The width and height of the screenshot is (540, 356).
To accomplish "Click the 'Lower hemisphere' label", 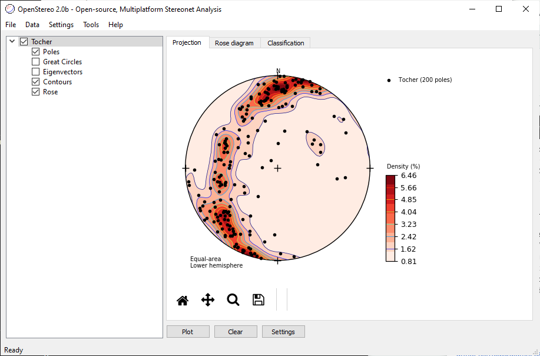I will tap(216, 265).
